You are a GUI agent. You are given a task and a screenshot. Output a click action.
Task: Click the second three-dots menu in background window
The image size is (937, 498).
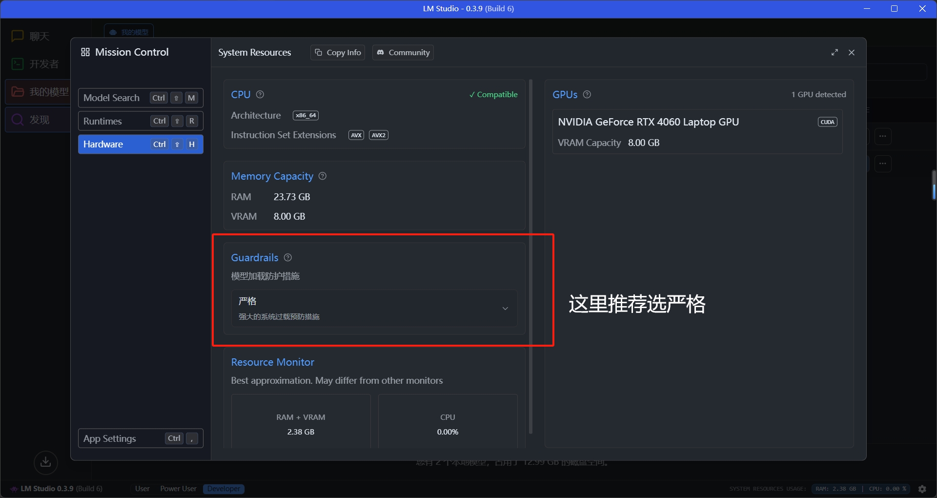click(883, 164)
